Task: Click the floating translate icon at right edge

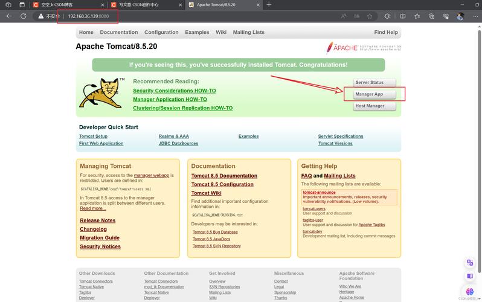Action: (x=470, y=262)
